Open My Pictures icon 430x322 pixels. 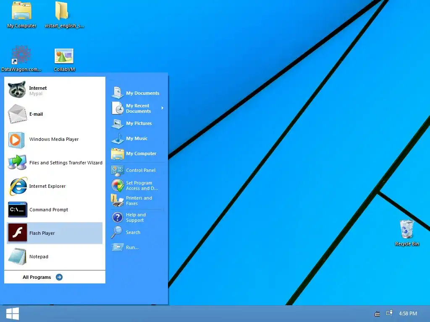[x=118, y=124]
